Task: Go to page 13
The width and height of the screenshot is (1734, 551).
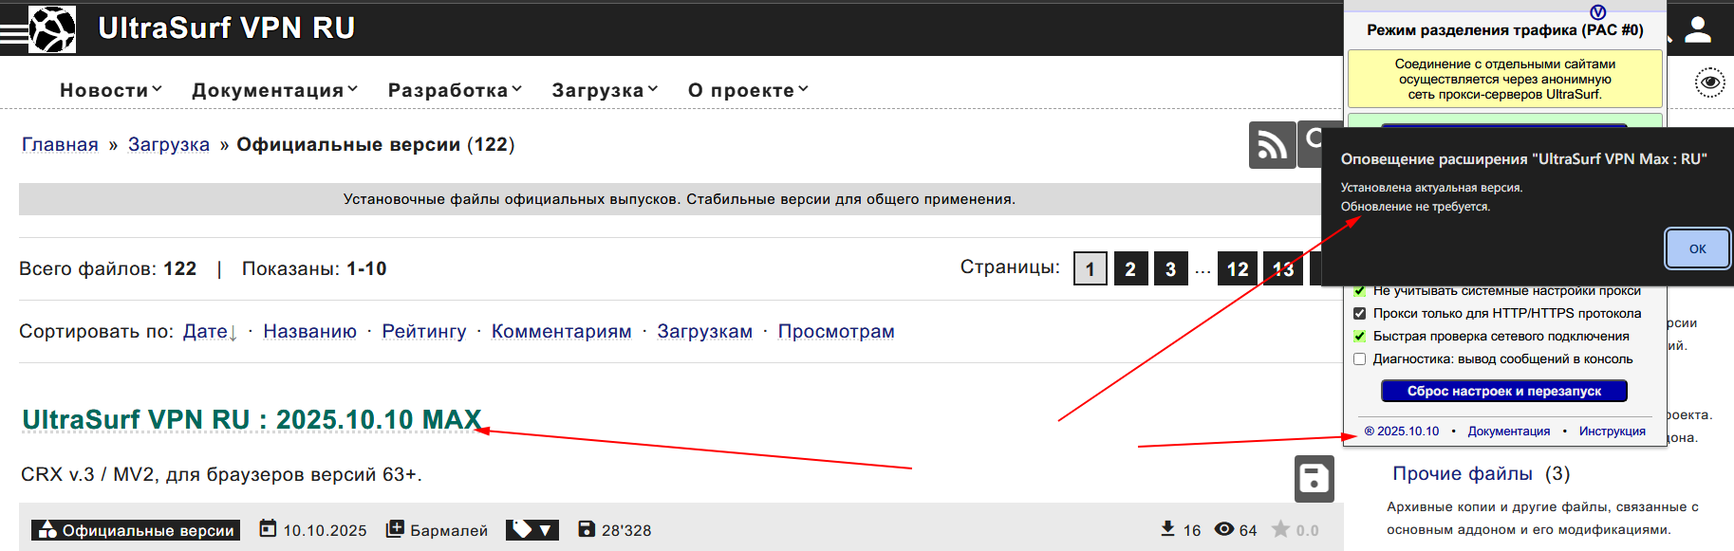Action: (x=1283, y=268)
